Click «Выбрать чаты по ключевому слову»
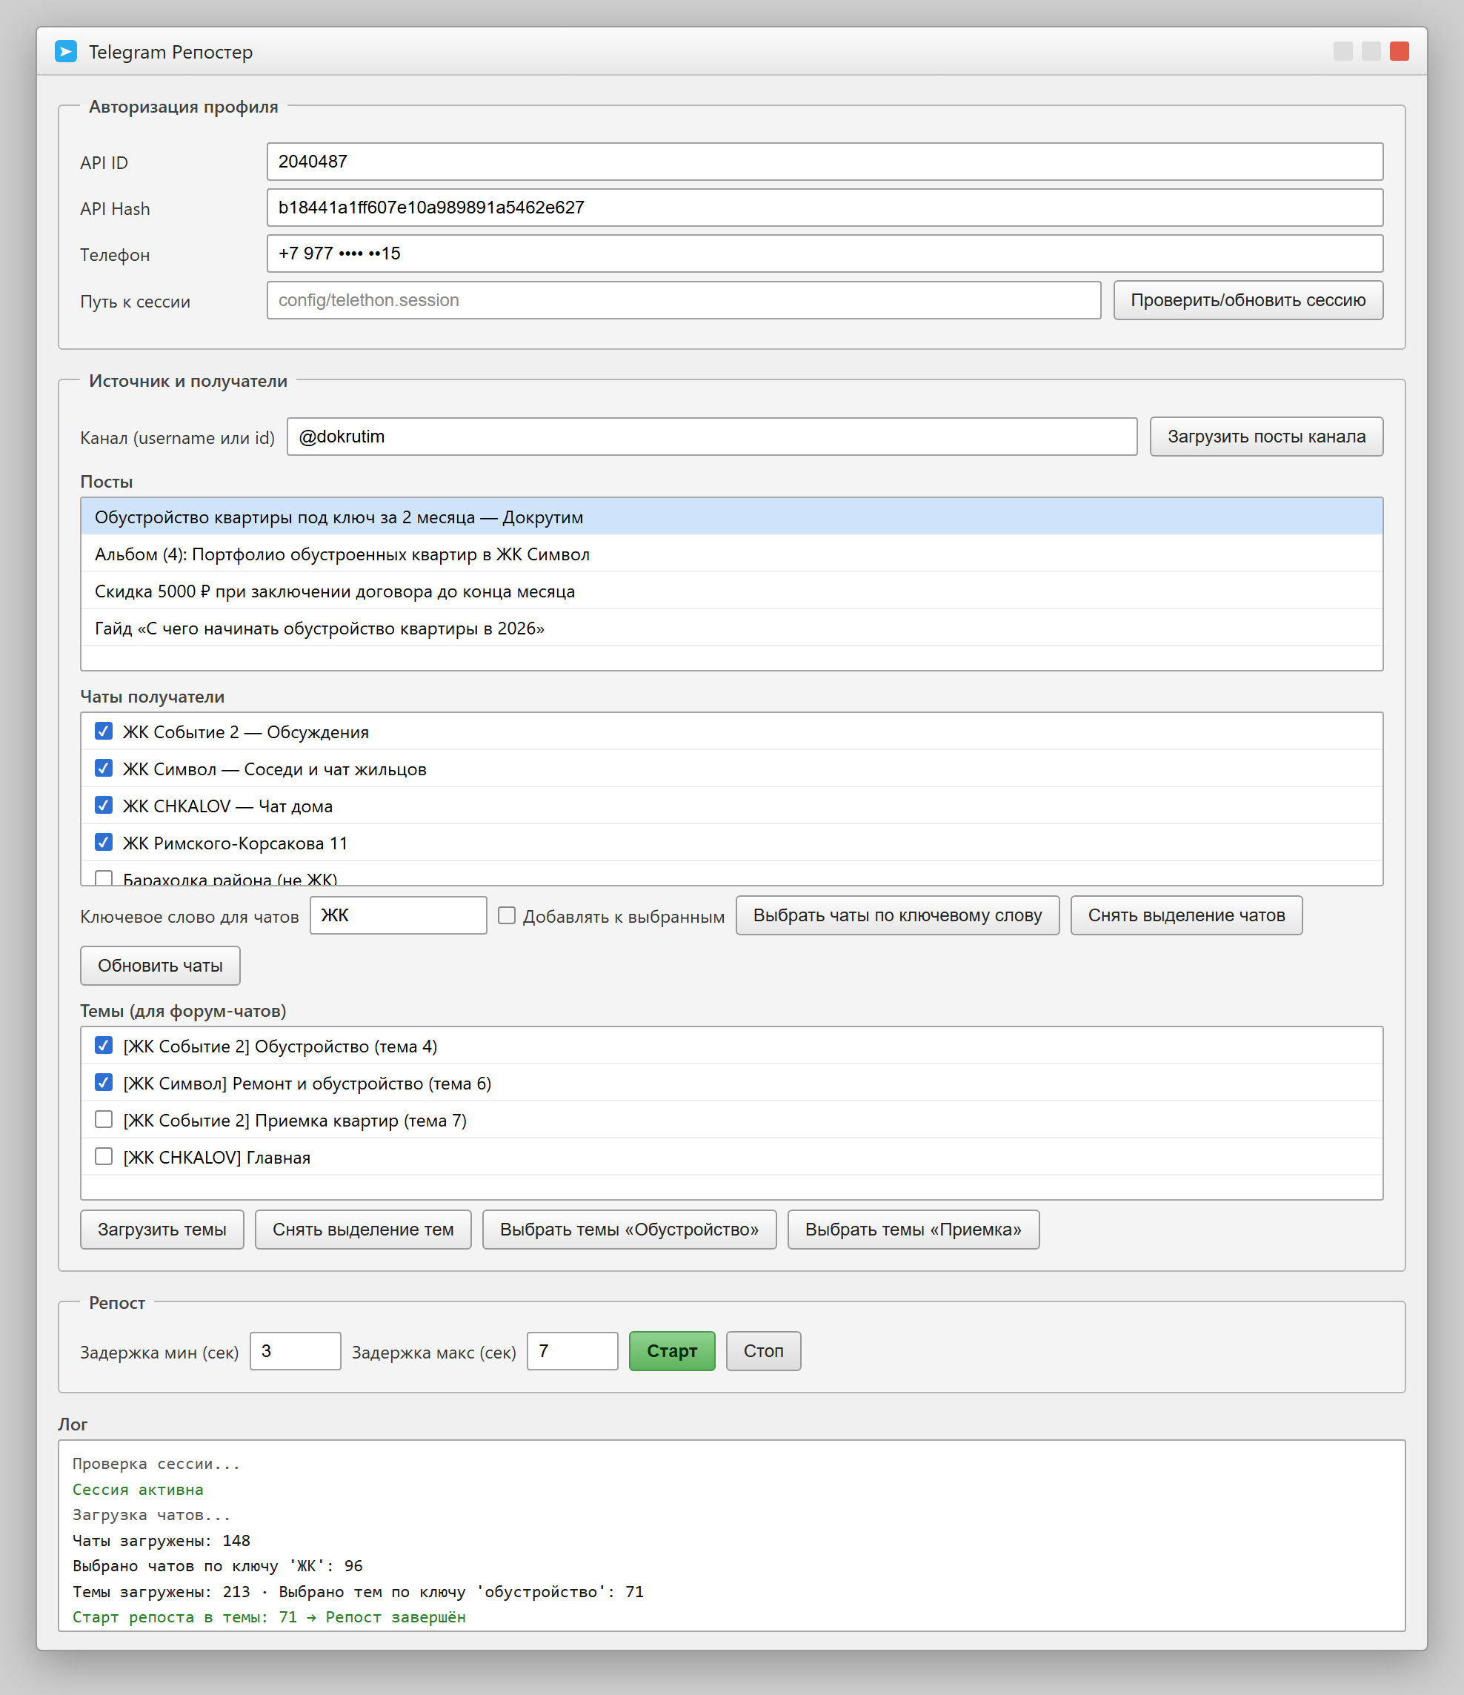 coord(897,915)
